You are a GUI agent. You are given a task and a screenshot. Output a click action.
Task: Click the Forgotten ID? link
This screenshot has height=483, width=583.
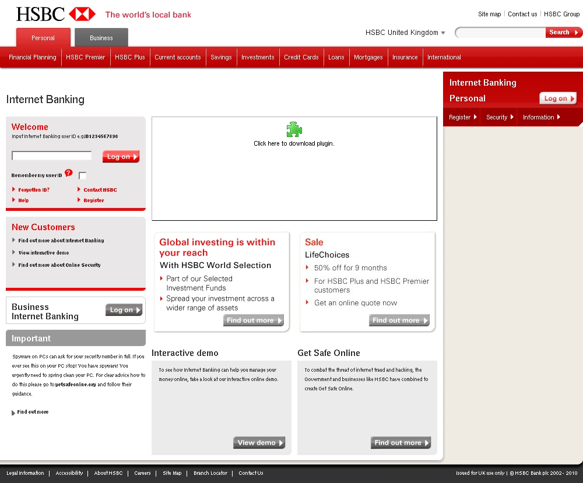[34, 190]
